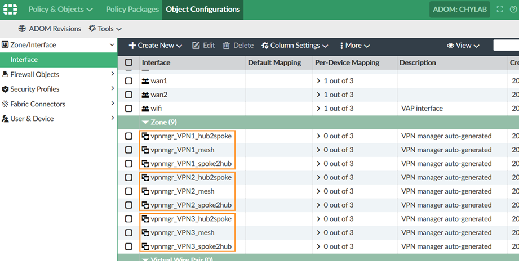Expand wan2 per-device mapping chevron
The width and height of the screenshot is (519, 261).
point(318,95)
